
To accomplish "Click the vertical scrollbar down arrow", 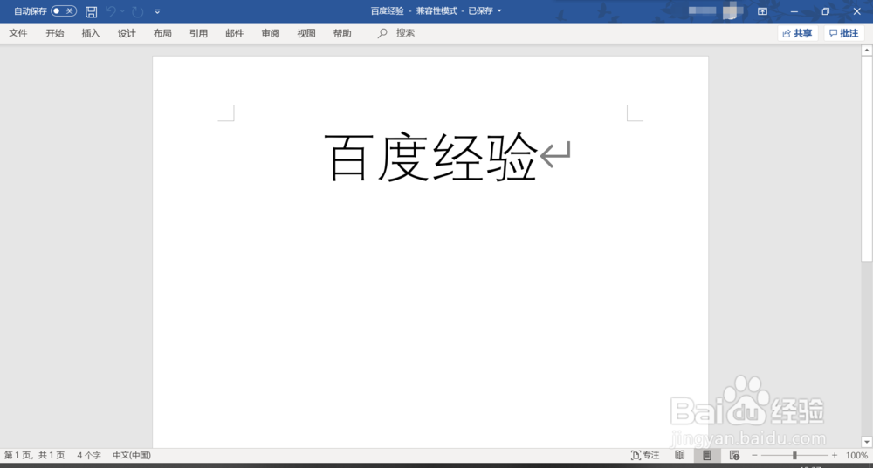I will [867, 443].
